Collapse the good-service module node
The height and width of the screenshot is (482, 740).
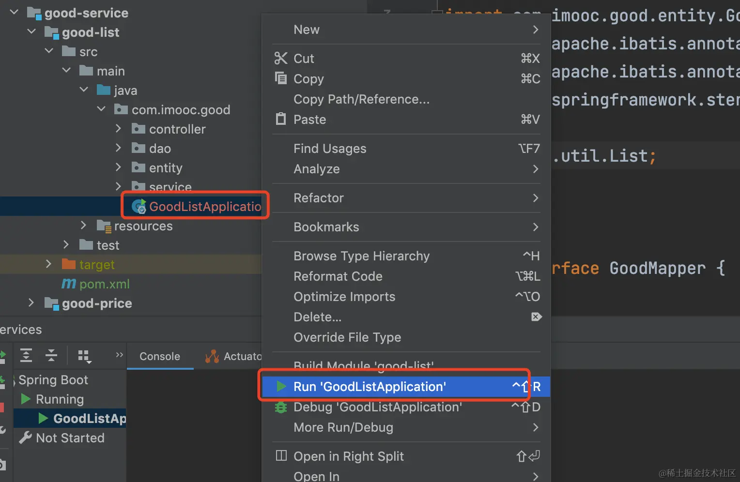[15, 12]
